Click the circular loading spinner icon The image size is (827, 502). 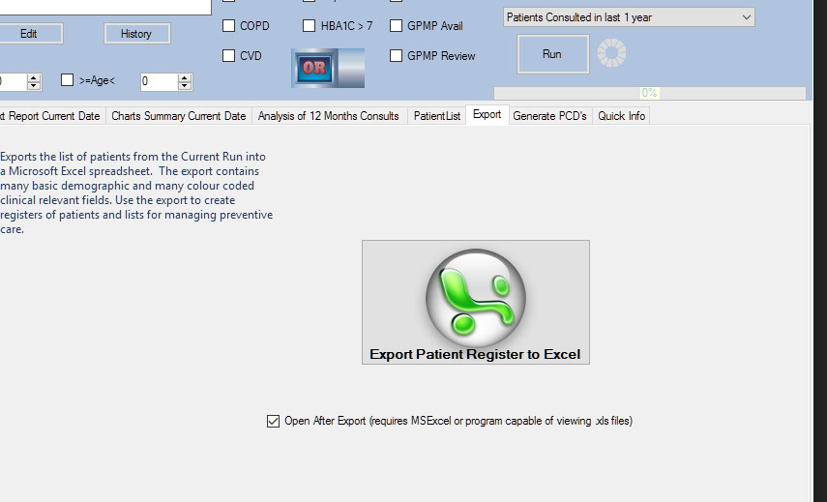(612, 53)
